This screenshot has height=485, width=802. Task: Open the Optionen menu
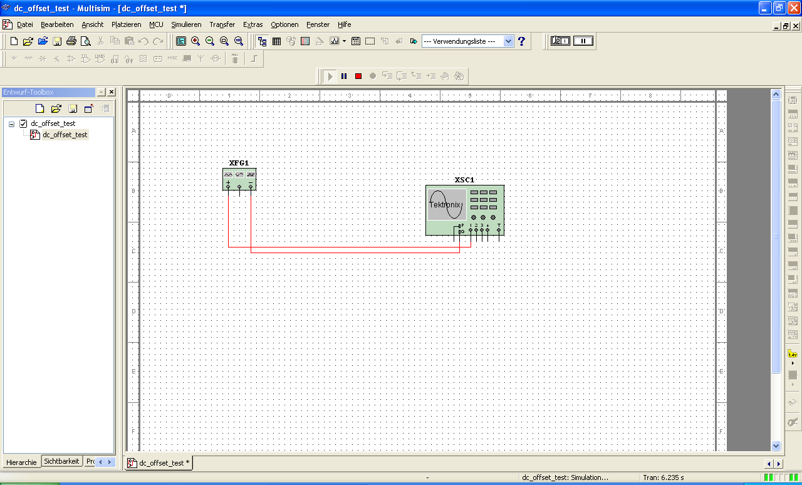pyautogui.click(x=284, y=24)
